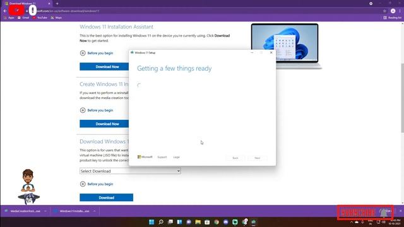This screenshot has width=404, height=227.
Task: Click the Windows 11 laptop image
Action: [x=286, y=46]
